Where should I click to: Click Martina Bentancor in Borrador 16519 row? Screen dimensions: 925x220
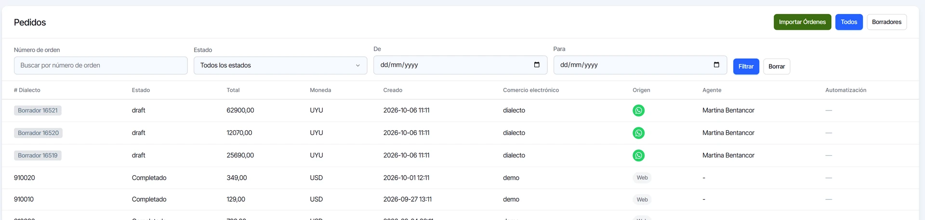pyautogui.click(x=728, y=156)
